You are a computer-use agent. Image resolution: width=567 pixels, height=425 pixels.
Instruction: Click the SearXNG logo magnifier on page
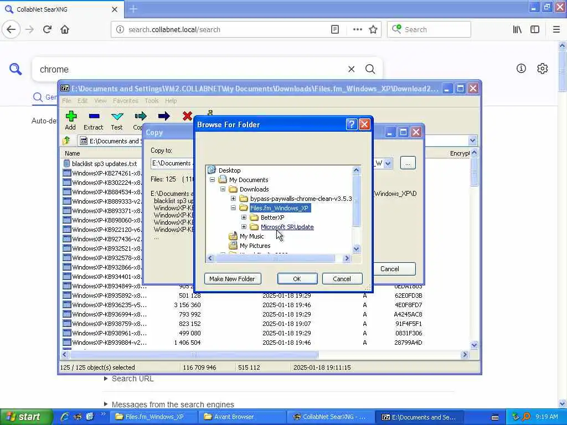pyautogui.click(x=16, y=69)
